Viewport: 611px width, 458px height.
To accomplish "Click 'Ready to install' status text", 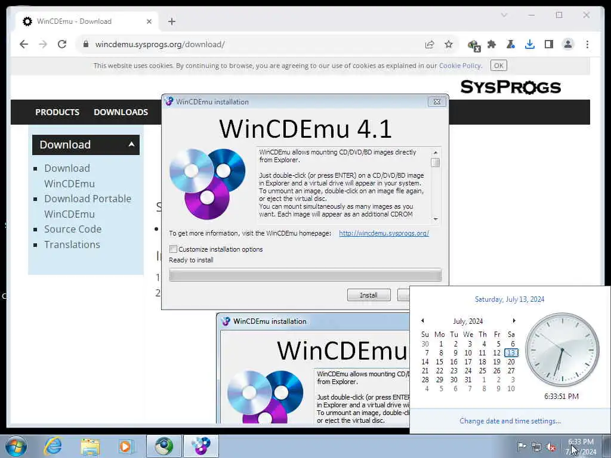I will 191,260.
